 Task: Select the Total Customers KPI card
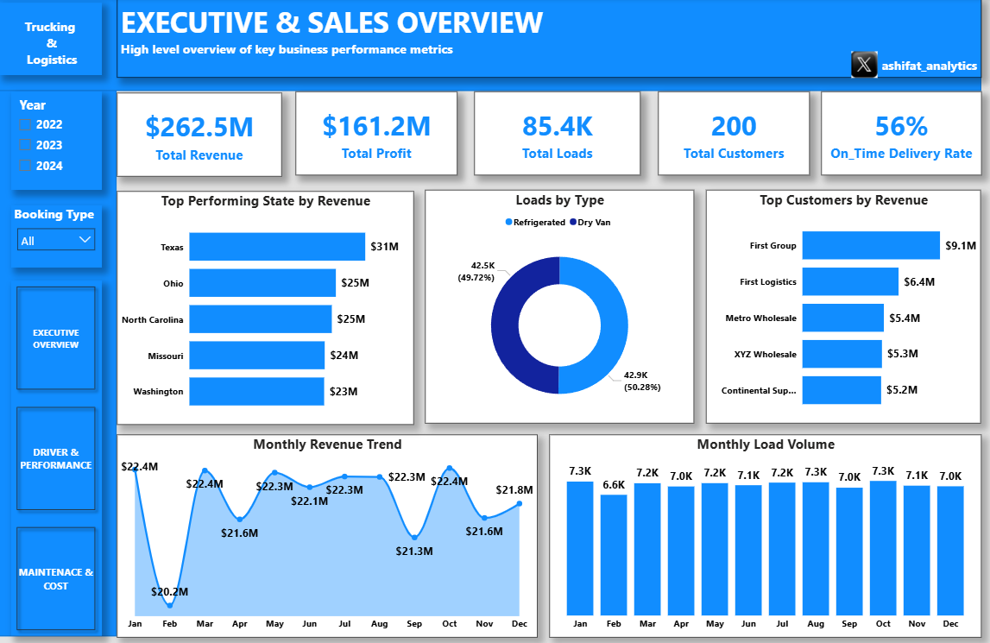click(x=734, y=133)
